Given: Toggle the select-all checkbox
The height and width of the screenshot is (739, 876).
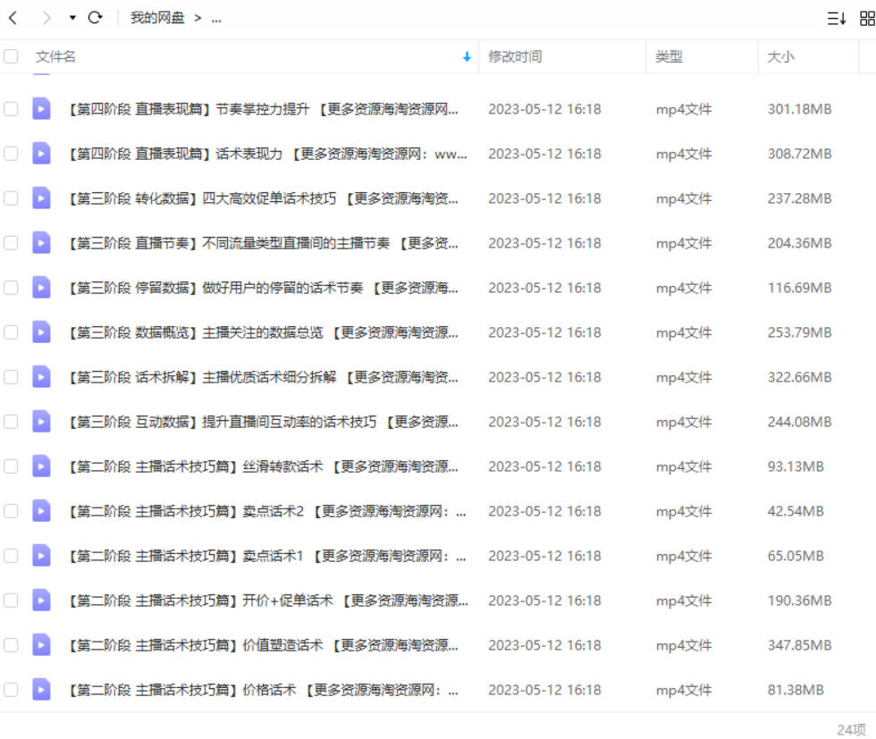Looking at the screenshot, I should coord(11,56).
